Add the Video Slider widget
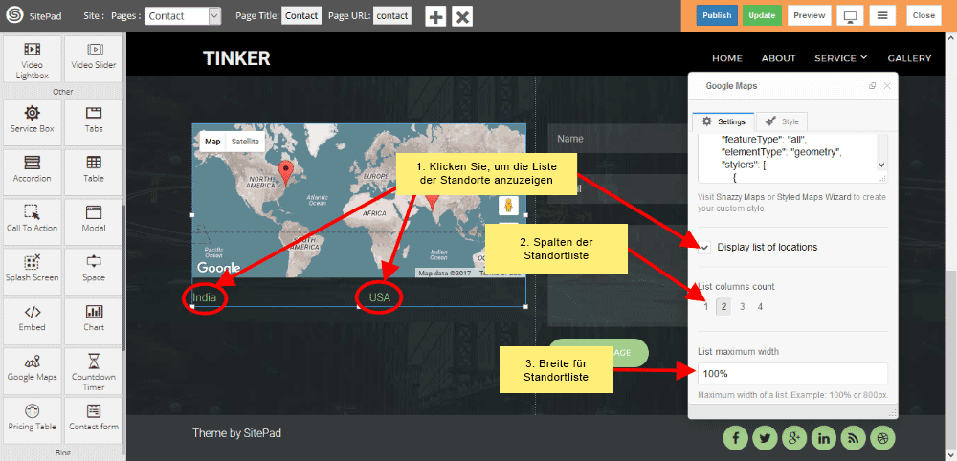Image resolution: width=957 pixels, height=461 pixels. [x=94, y=59]
